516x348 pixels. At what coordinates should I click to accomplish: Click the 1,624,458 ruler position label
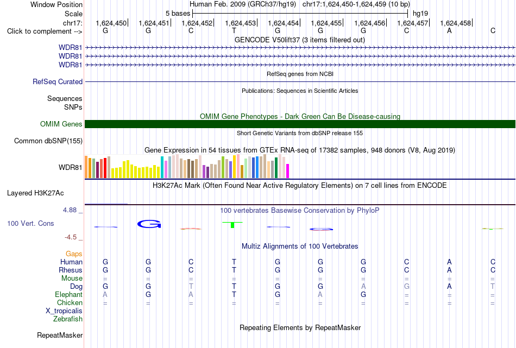[456, 23]
